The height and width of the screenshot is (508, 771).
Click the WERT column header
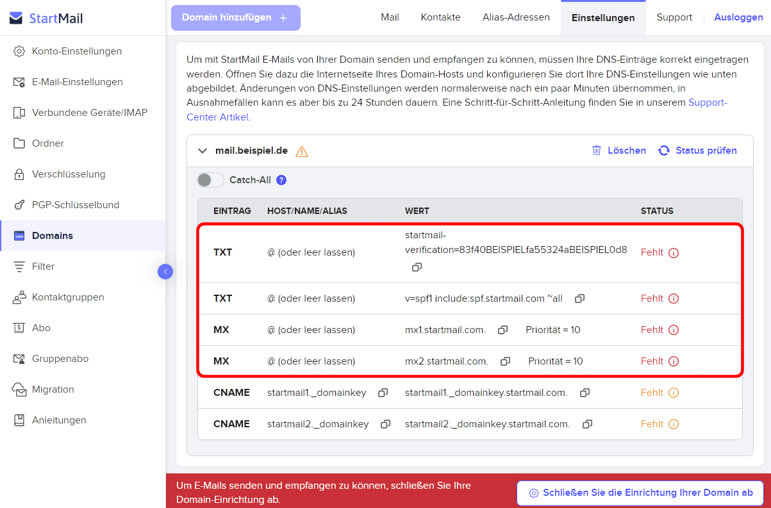tap(417, 211)
